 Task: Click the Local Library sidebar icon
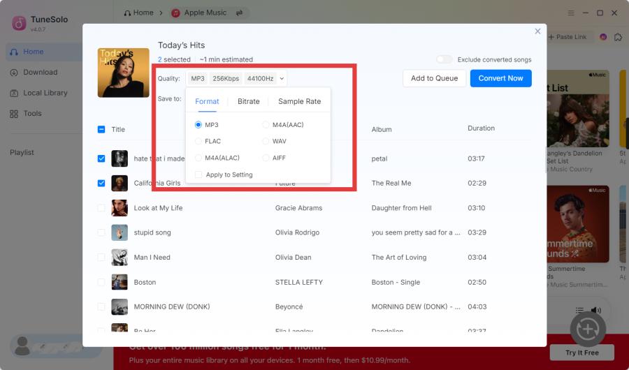14,93
